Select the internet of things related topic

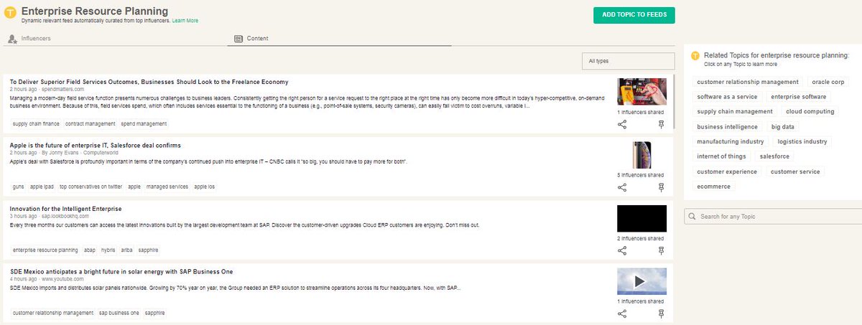(722, 156)
